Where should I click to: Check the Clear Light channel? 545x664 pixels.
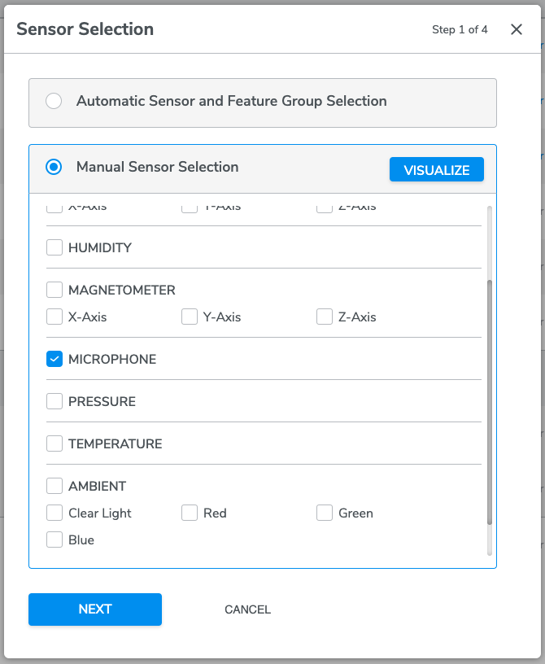(54, 513)
